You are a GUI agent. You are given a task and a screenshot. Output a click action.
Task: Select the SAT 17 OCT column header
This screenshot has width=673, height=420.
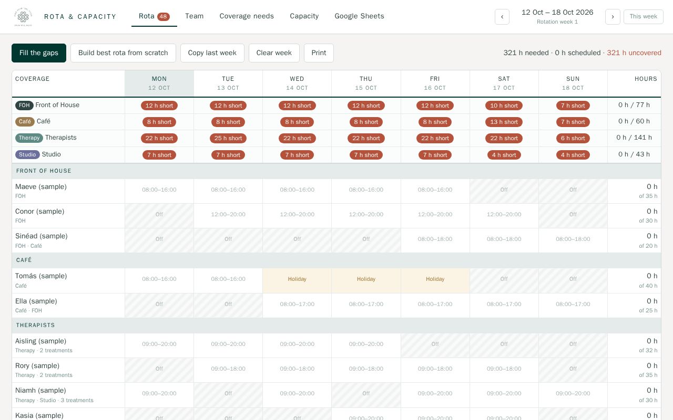[504, 83]
